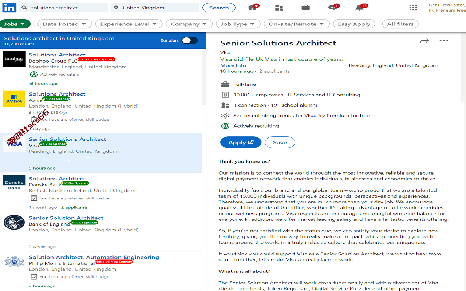Screen dimensions: 466x291
Task: Click the United Kingdom location field
Action: click(155, 8)
